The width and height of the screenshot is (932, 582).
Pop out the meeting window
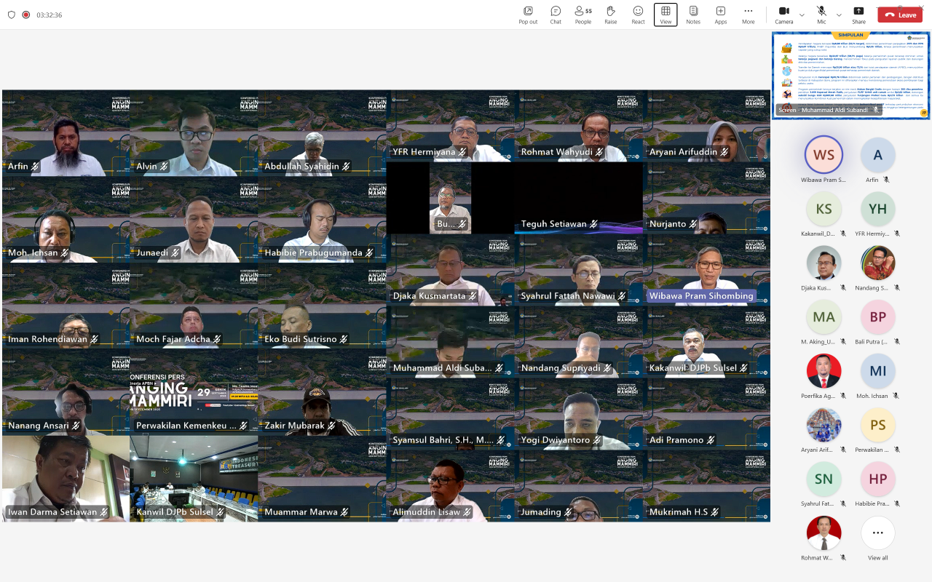528,15
